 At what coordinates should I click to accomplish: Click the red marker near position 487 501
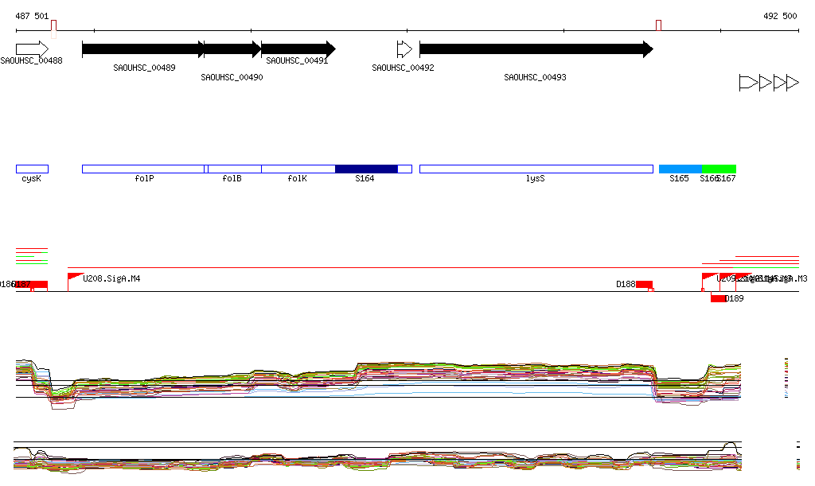tap(53, 26)
